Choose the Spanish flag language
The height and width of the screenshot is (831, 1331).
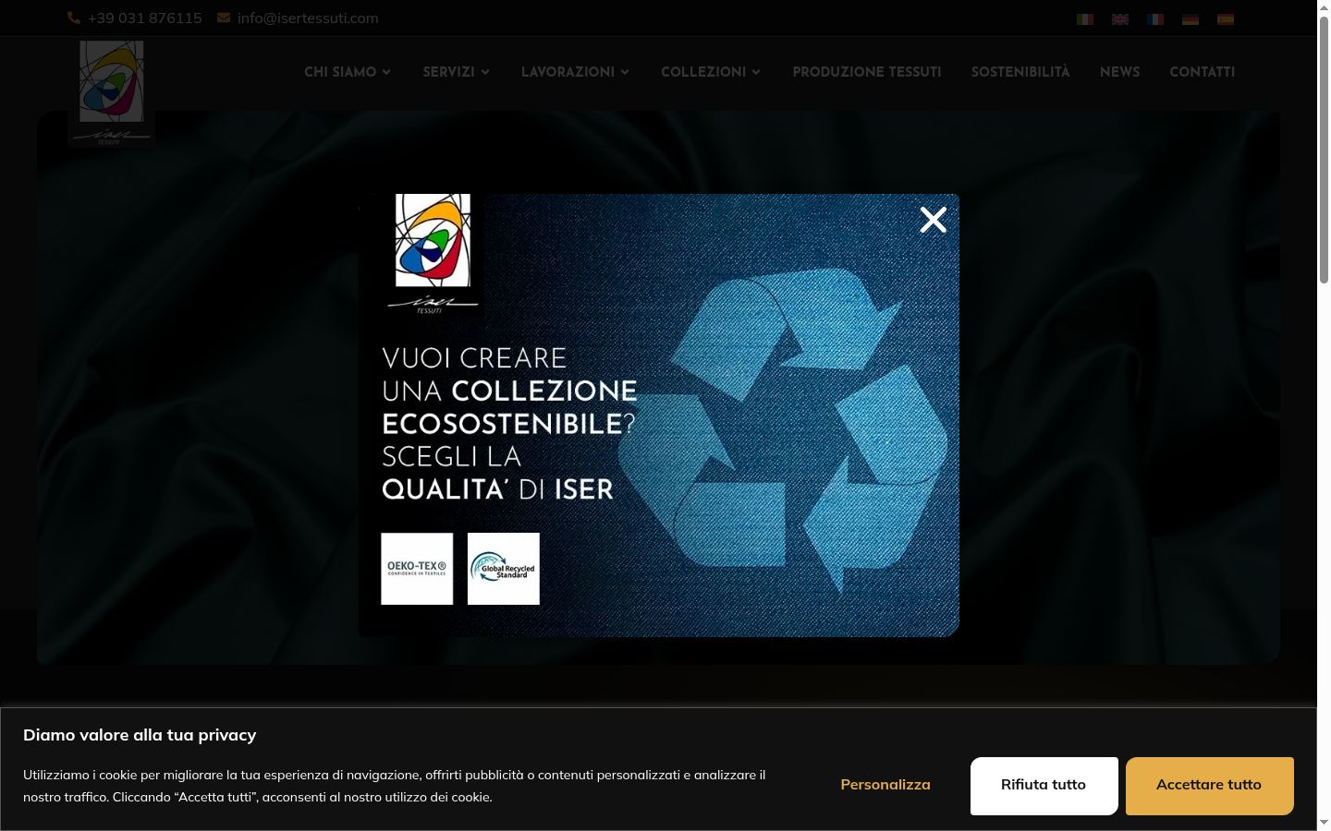(x=1226, y=18)
